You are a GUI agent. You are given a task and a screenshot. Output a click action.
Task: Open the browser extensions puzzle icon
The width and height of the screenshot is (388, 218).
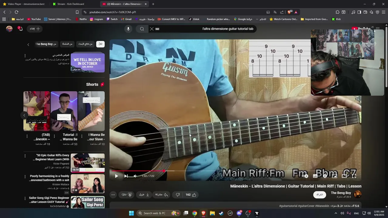tap(337, 12)
